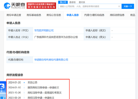Screen dimensions: 138x99
Task: Open the 华为技术有限公司 company link
Action: [x=44, y=31]
